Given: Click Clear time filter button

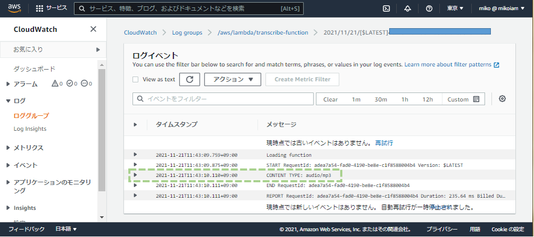Looking at the screenshot, I should pyautogui.click(x=330, y=99).
